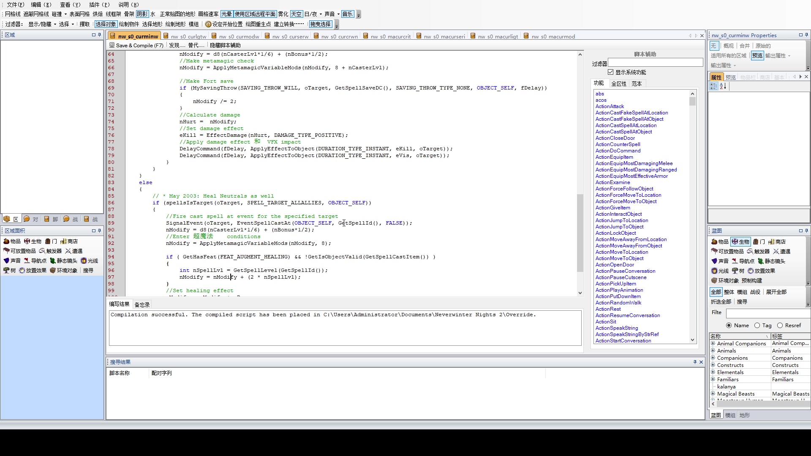Toggle 阴影 (shadows) display
The image size is (811, 456).
click(x=142, y=14)
